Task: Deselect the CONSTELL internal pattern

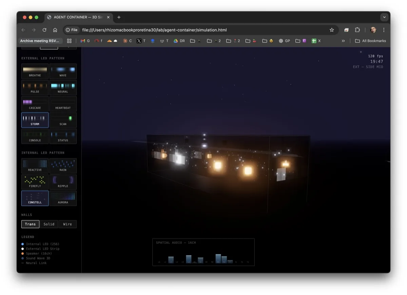Action: click(35, 198)
